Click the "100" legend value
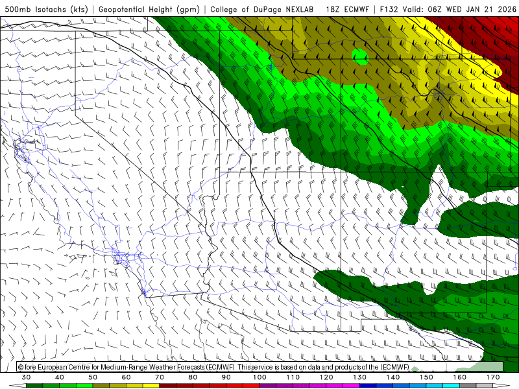This screenshot has width=519, height=389. pyautogui.click(x=259, y=377)
